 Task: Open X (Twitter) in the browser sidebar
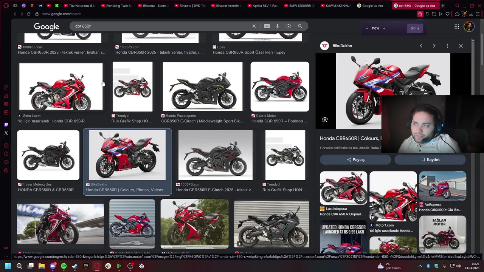[6, 133]
